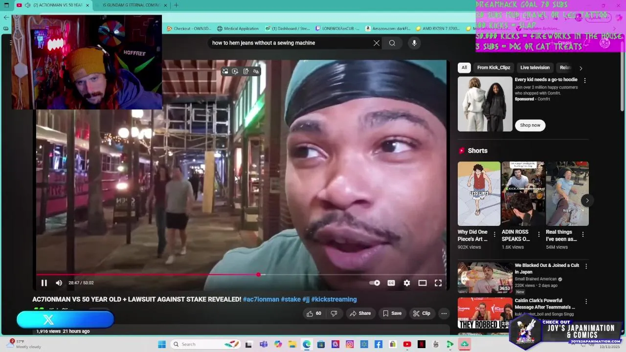This screenshot has width=626, height=352.
Task: Click the #stake hashtag
Action: point(291,299)
